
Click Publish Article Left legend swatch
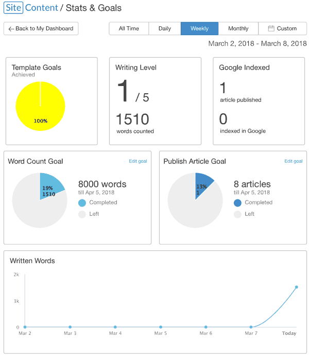(237, 214)
